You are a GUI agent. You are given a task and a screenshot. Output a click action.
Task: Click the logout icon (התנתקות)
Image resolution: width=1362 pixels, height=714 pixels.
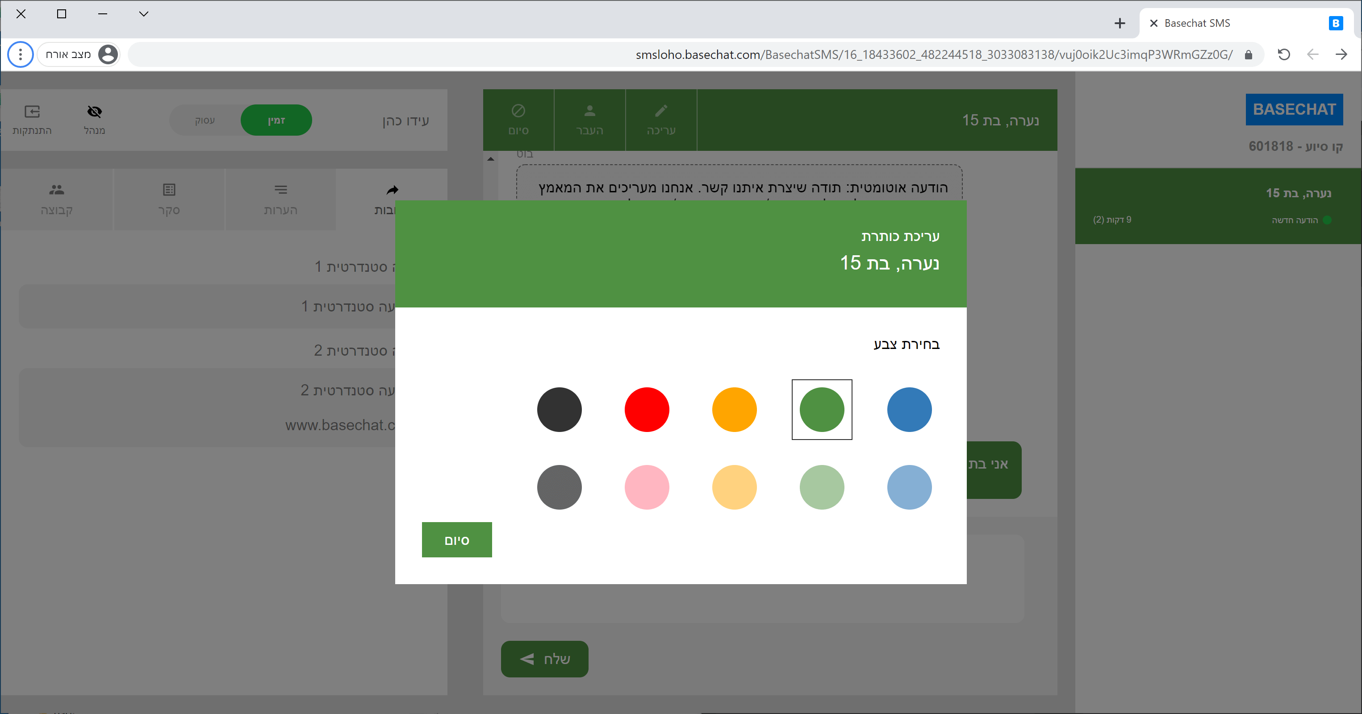tap(32, 112)
